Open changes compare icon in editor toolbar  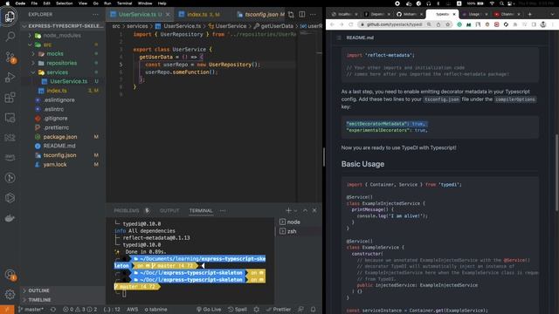(x=291, y=14)
